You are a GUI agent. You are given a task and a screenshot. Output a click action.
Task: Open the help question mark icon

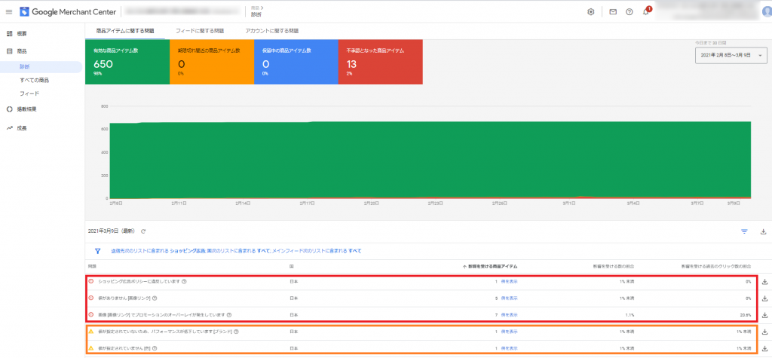[630, 12]
